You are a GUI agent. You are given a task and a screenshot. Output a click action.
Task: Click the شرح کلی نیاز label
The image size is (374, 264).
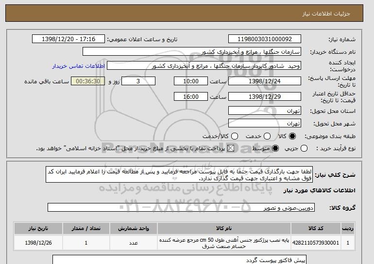point(335,175)
